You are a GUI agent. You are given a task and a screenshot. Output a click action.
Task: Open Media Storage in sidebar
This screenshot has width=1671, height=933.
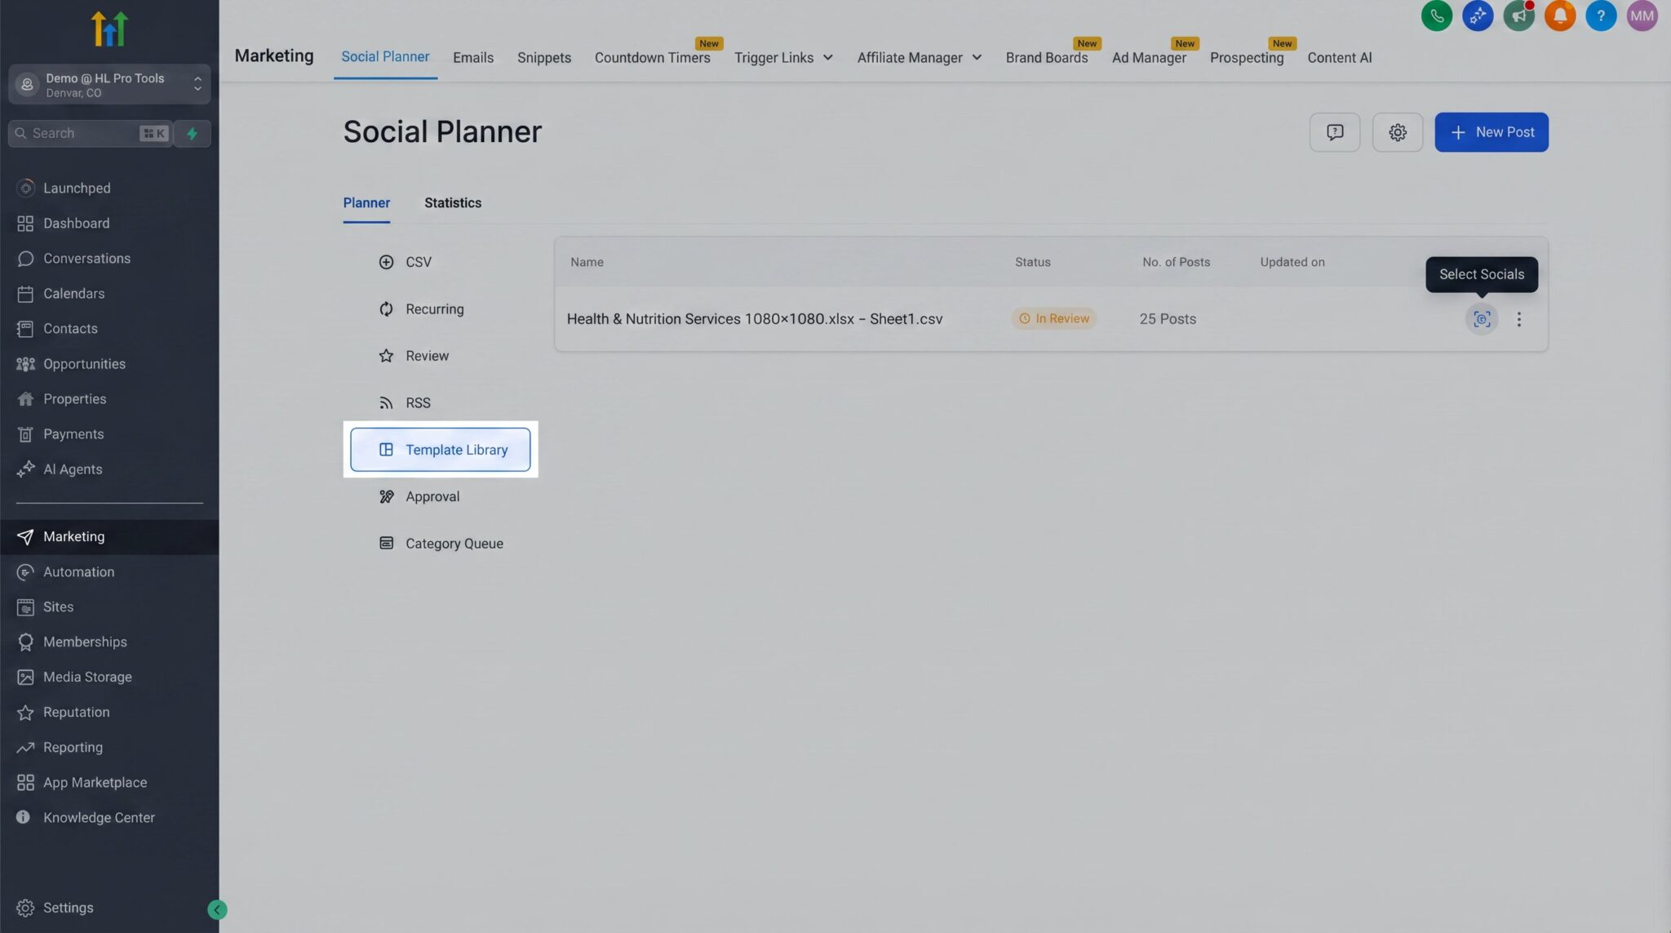point(87,677)
